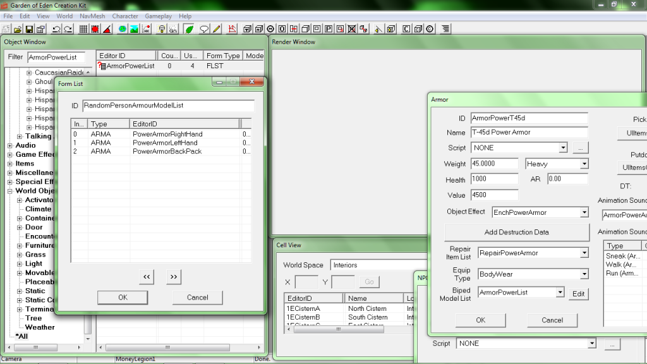Open the Edit menu
This screenshot has height=364, width=647.
pos(25,16)
